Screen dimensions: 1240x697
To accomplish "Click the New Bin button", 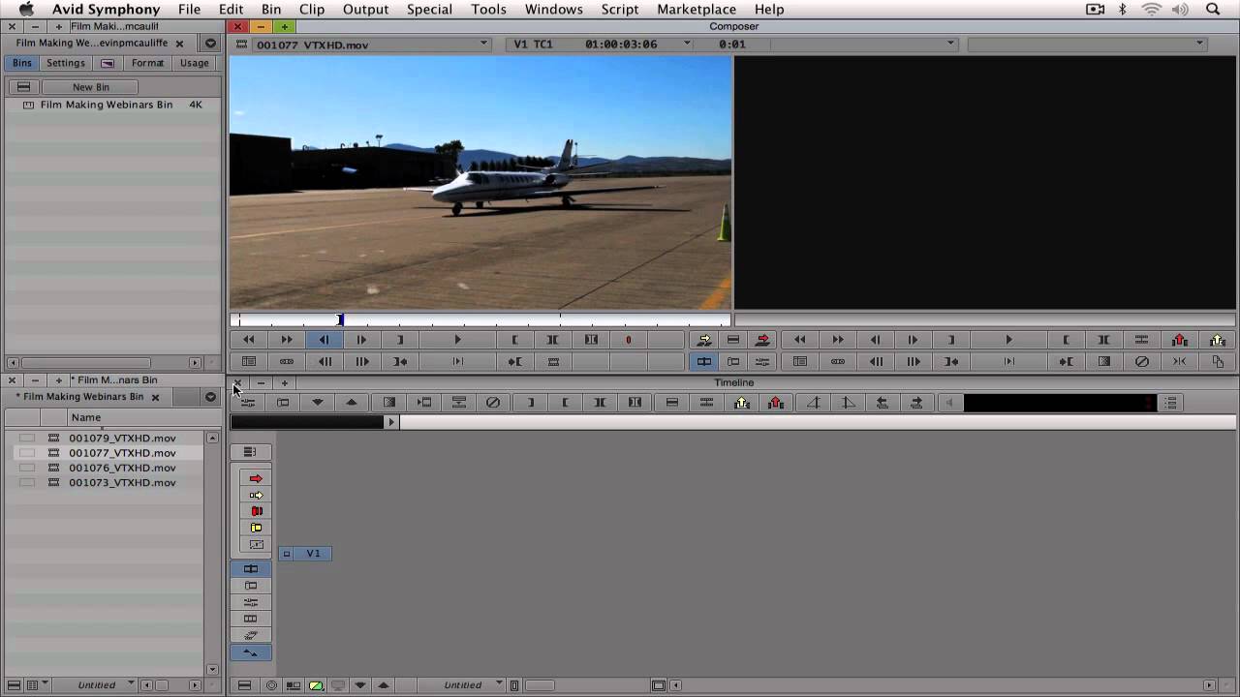I will click(91, 87).
